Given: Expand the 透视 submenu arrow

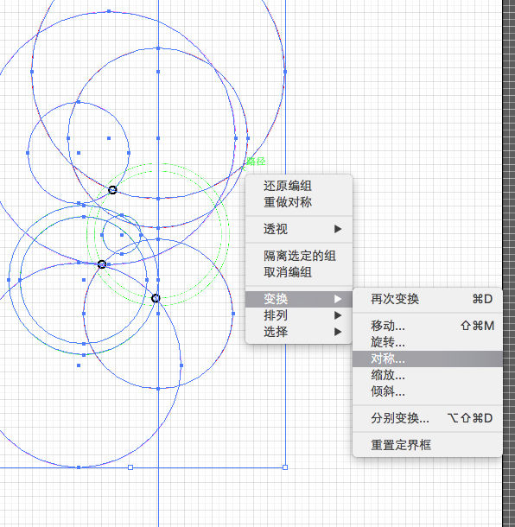Looking at the screenshot, I should [338, 229].
